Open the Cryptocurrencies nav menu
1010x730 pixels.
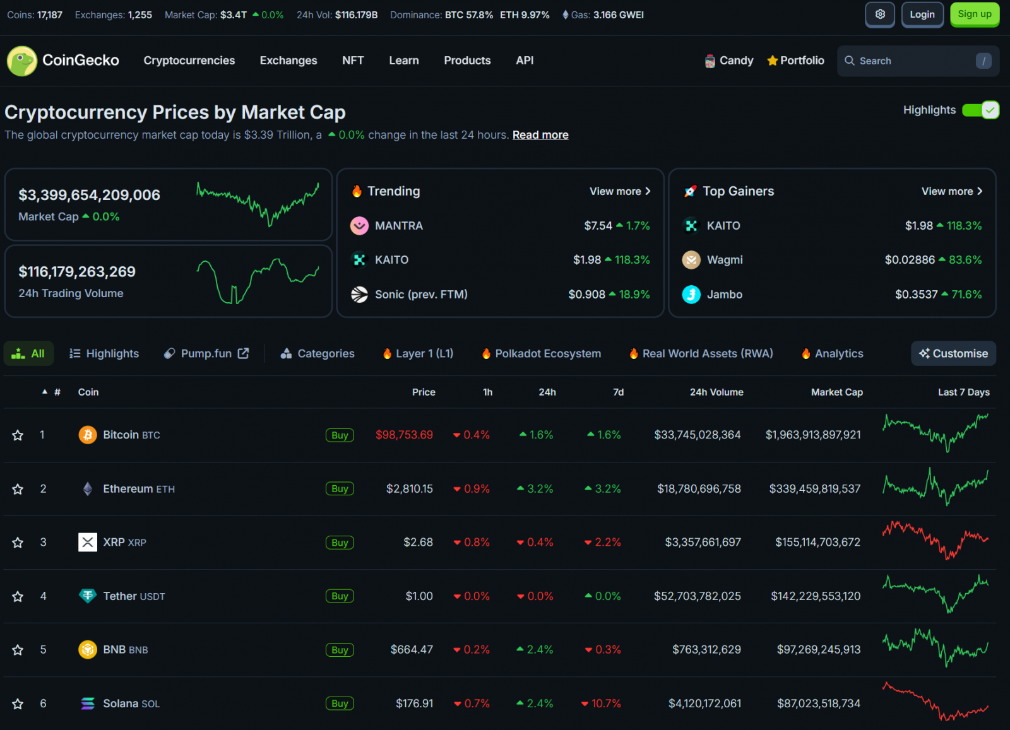[189, 61]
